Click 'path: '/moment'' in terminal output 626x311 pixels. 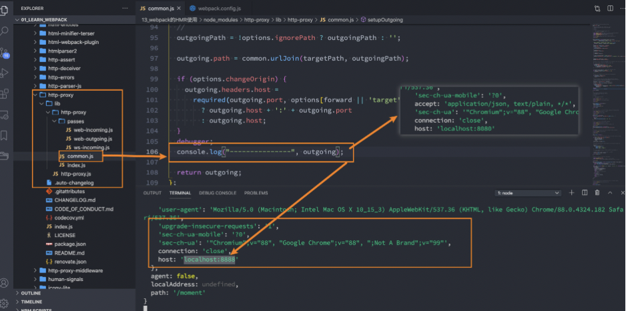pos(178,293)
